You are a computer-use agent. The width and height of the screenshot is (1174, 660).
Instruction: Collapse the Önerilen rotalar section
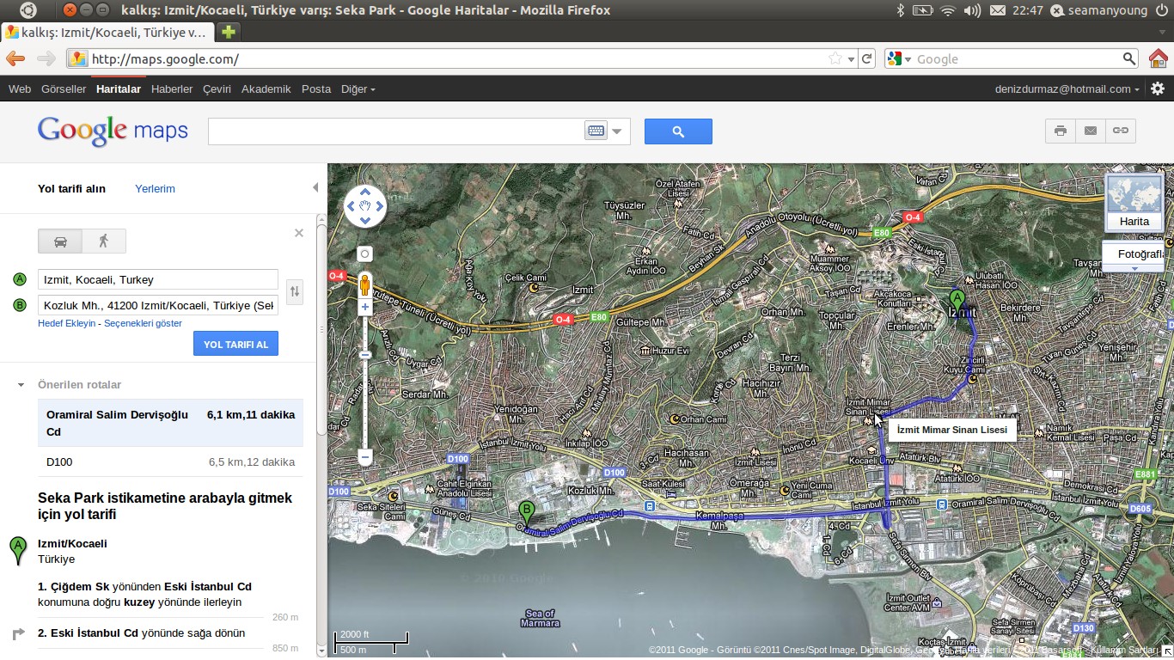point(21,385)
